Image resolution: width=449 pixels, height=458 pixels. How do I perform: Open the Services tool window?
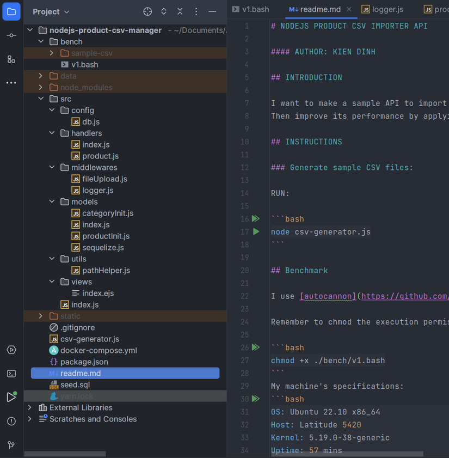point(11,350)
